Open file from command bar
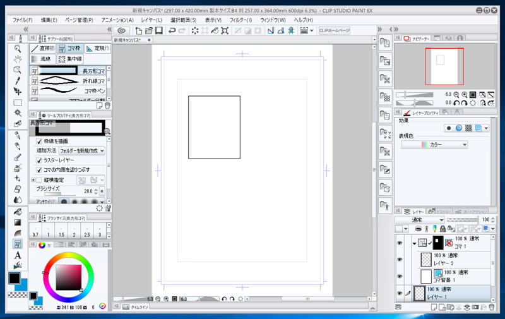The image size is (505, 319). tap(149, 30)
